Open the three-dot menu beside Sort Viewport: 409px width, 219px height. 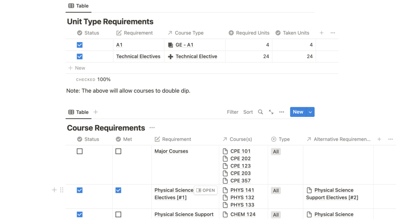pyautogui.click(x=282, y=112)
